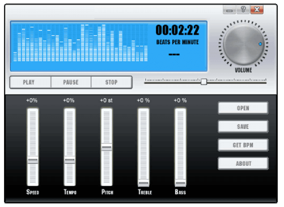
Task: Click the Bass slider handle
Action: tap(180, 183)
